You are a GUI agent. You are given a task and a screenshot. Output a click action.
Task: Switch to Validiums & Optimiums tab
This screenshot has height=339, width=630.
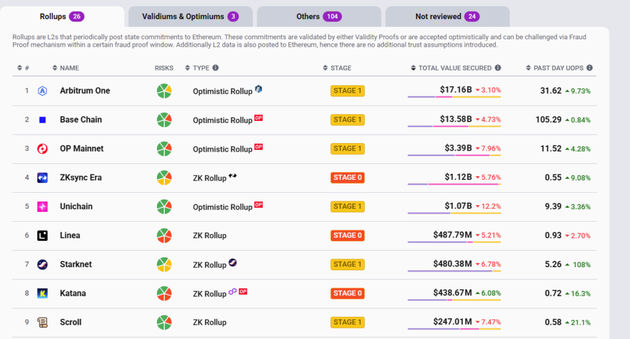point(191,17)
